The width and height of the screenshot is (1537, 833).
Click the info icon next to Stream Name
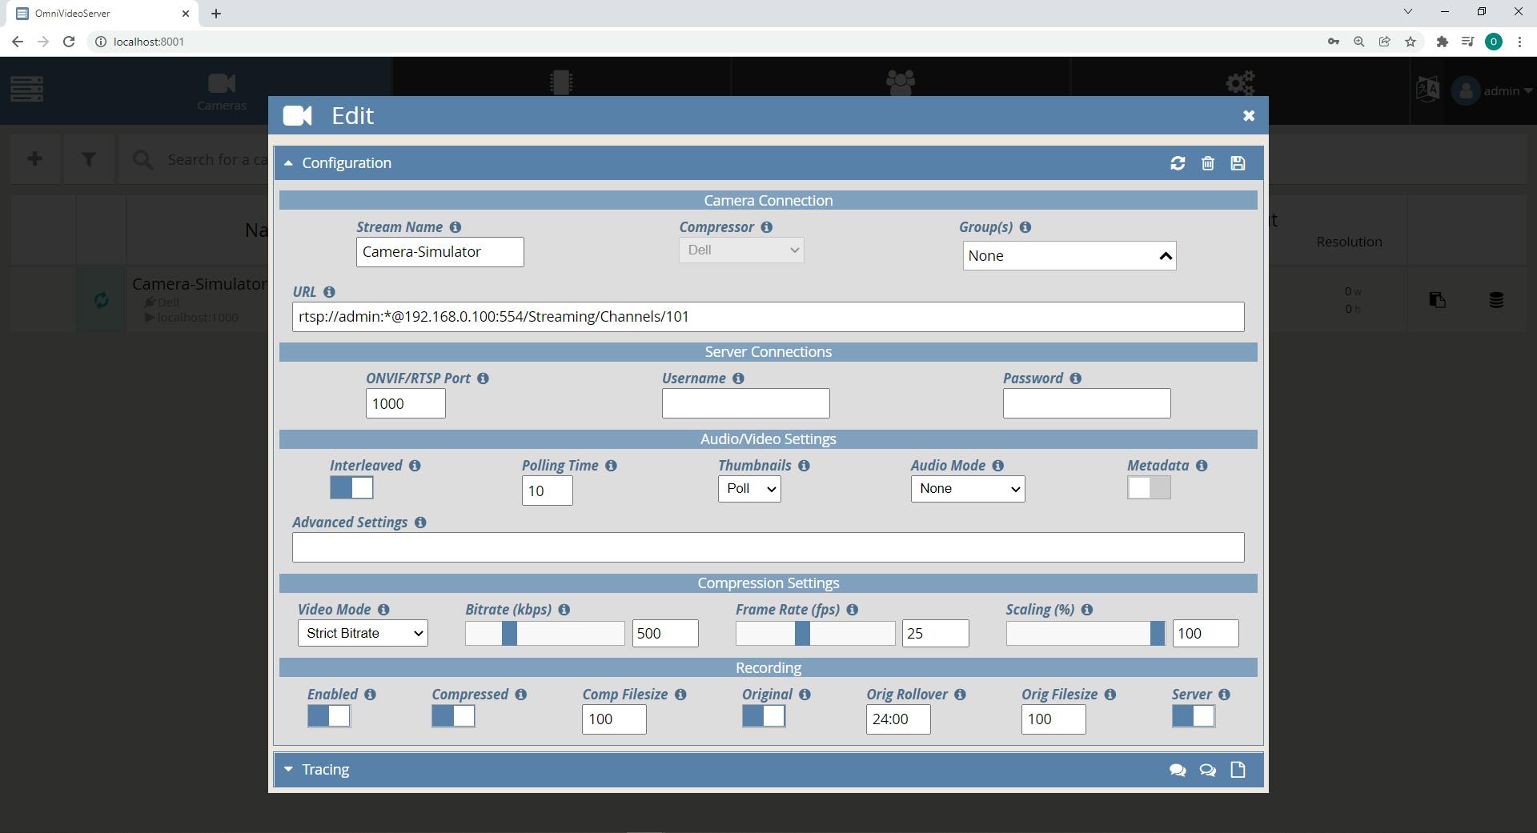click(455, 227)
